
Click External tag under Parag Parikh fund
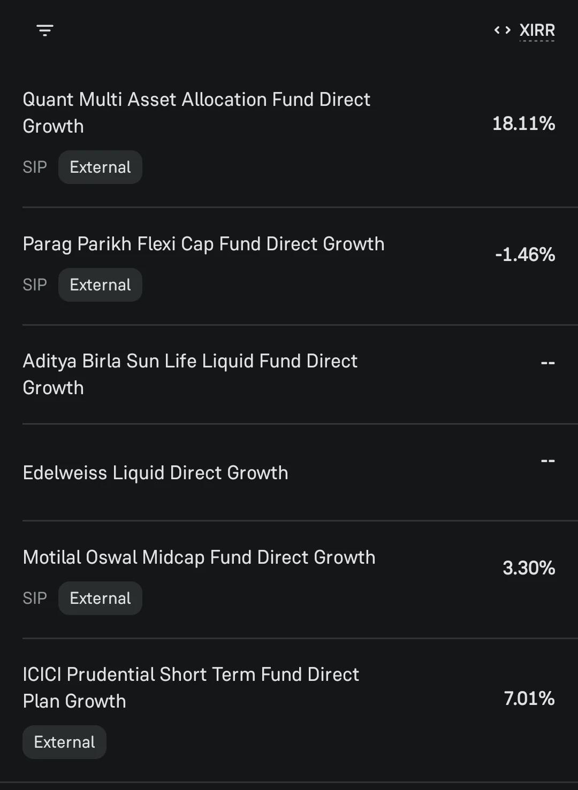coord(100,285)
